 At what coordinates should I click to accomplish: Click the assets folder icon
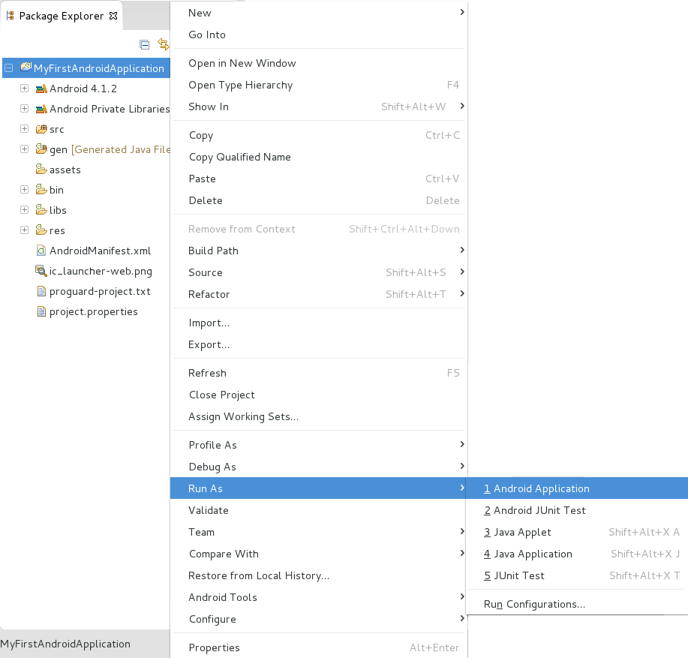41,170
